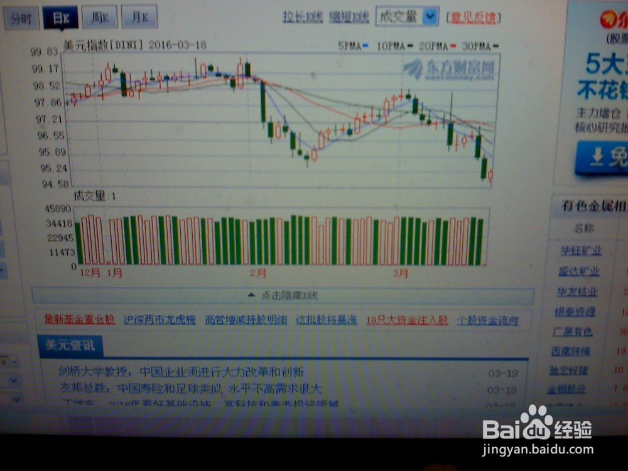Screen dimensions: 628x471
Task: Open news 剑桥大学教授 article headline
Action: (x=181, y=372)
